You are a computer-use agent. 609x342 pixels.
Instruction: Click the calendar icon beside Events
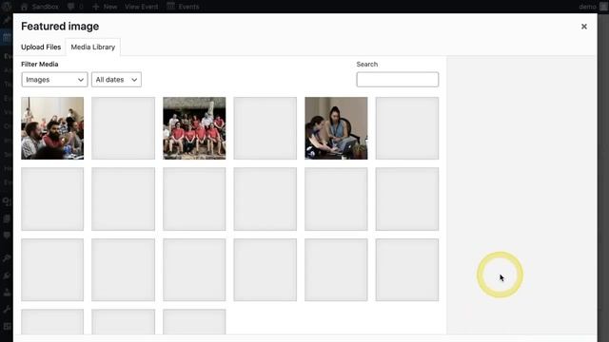tap(170, 7)
